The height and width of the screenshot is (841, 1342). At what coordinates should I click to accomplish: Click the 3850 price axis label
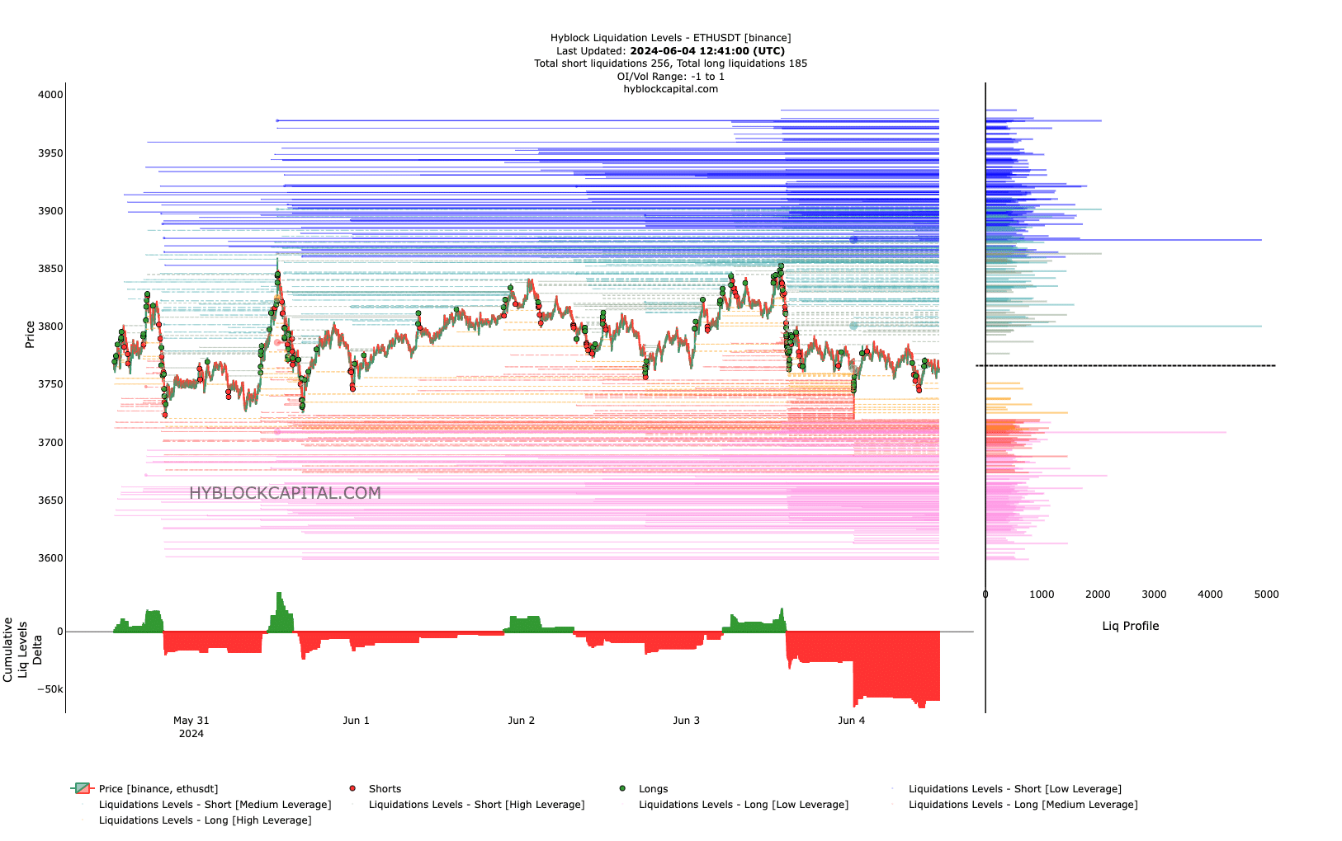pos(50,269)
